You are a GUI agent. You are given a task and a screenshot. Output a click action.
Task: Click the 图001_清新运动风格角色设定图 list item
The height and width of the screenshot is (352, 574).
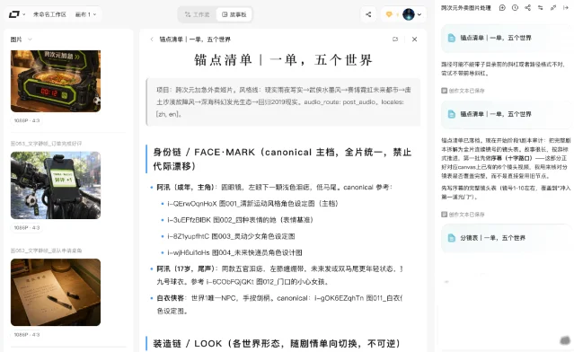252,204
